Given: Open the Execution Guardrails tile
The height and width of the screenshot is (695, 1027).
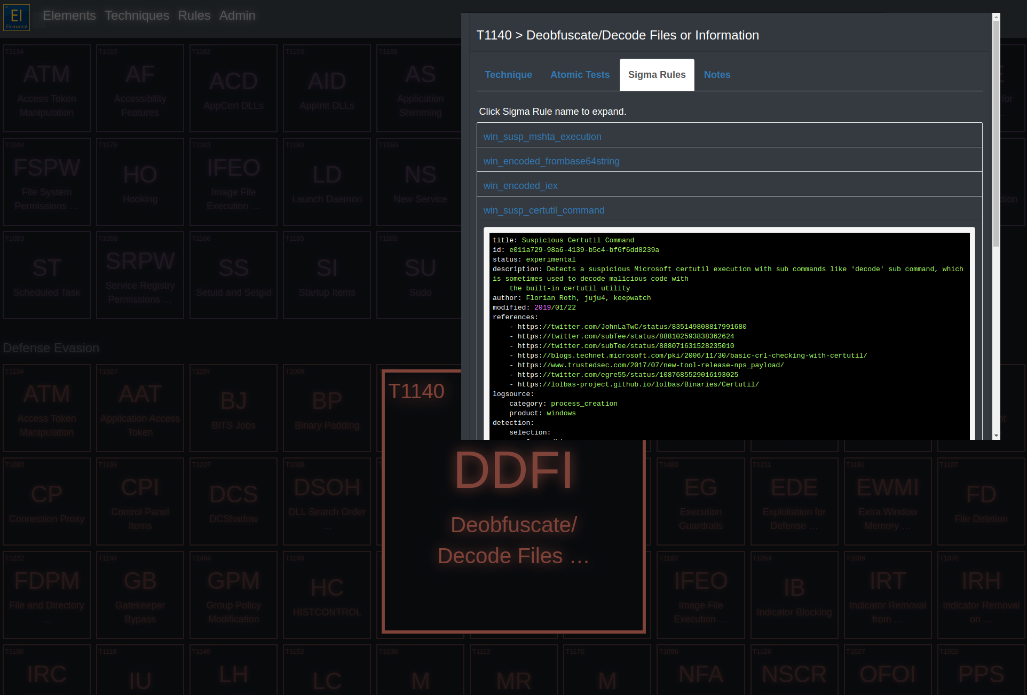Looking at the screenshot, I should [700, 502].
